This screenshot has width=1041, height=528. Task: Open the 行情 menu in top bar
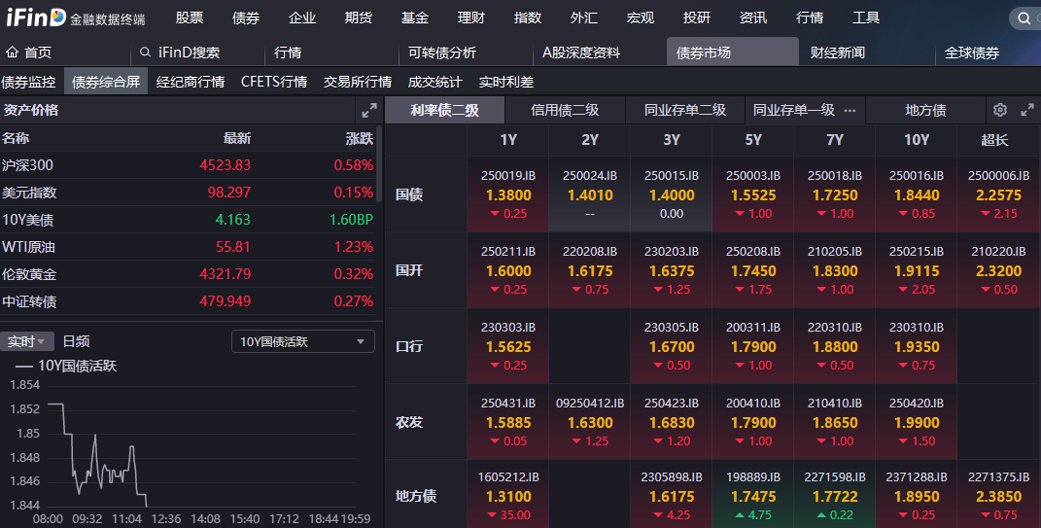coord(810,18)
